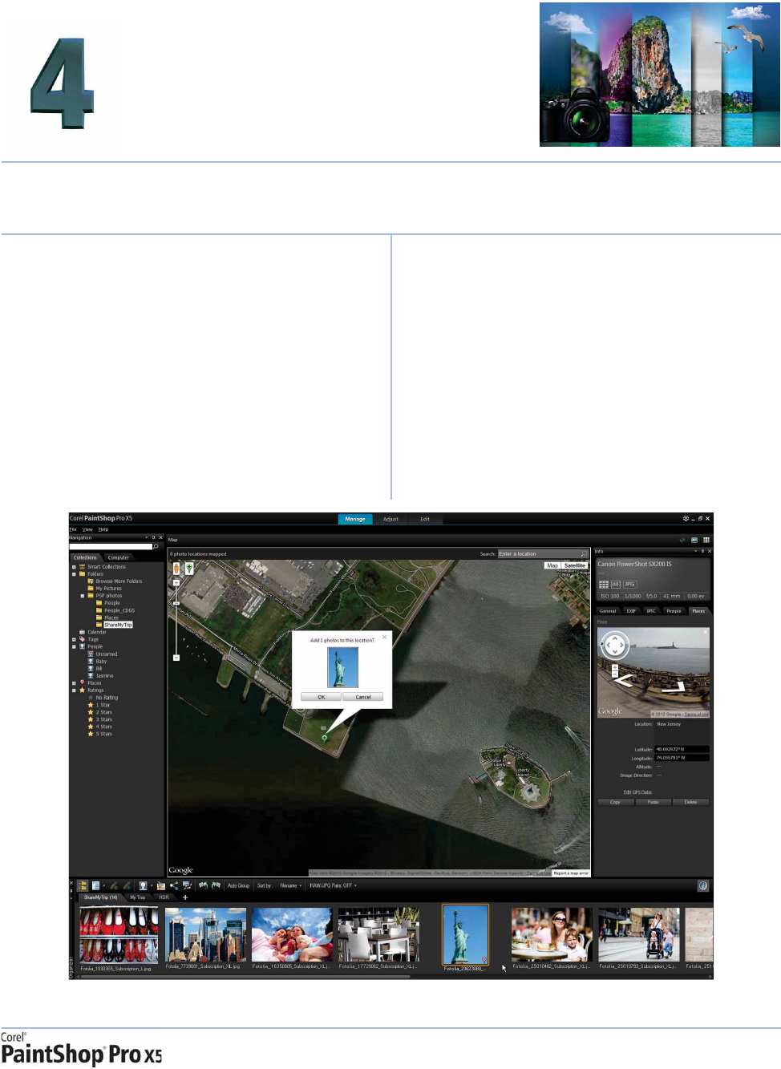The image size is (781, 1069).
Task: Collapse the PSP photos folder
Action: click(82, 596)
